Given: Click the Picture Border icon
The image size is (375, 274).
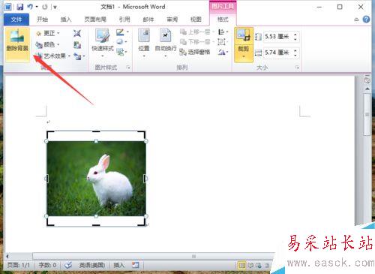Looking at the screenshot, I should tap(120, 32).
